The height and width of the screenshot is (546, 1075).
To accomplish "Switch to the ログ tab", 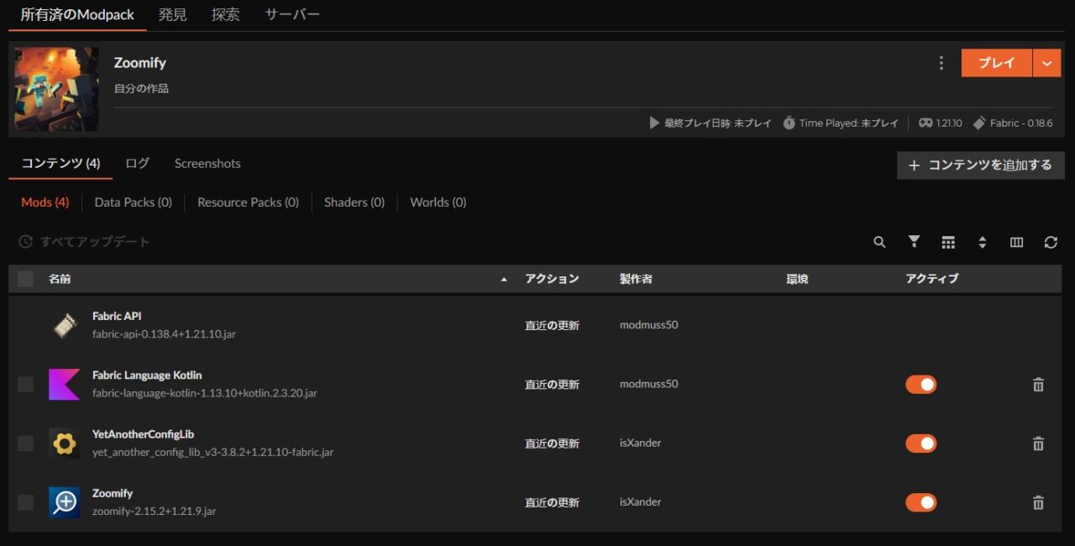I will pos(136,163).
